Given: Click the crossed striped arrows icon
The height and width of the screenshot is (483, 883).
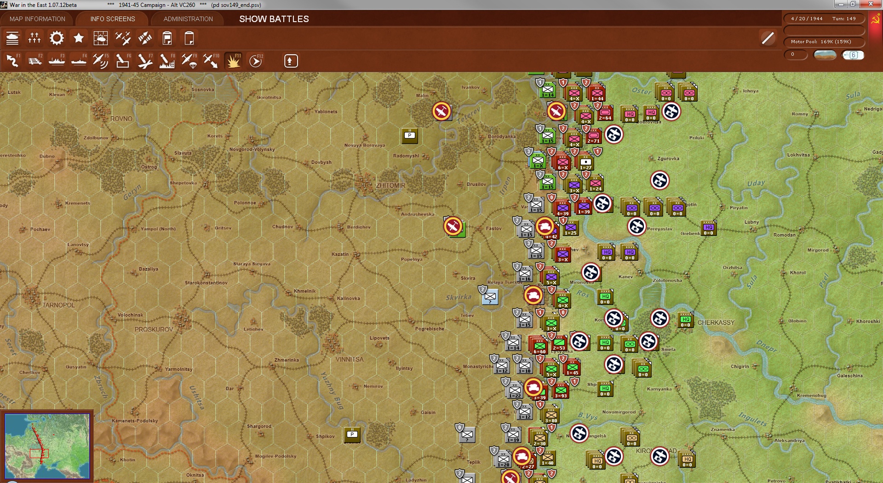Looking at the screenshot, I should click(x=145, y=38).
